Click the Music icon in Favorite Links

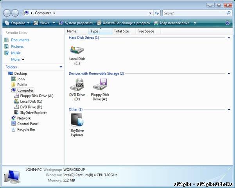pos(6,53)
